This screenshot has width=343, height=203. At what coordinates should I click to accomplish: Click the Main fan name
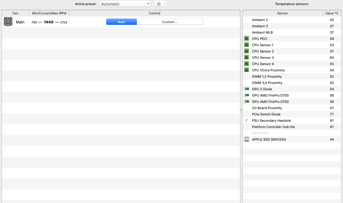[x=20, y=22]
